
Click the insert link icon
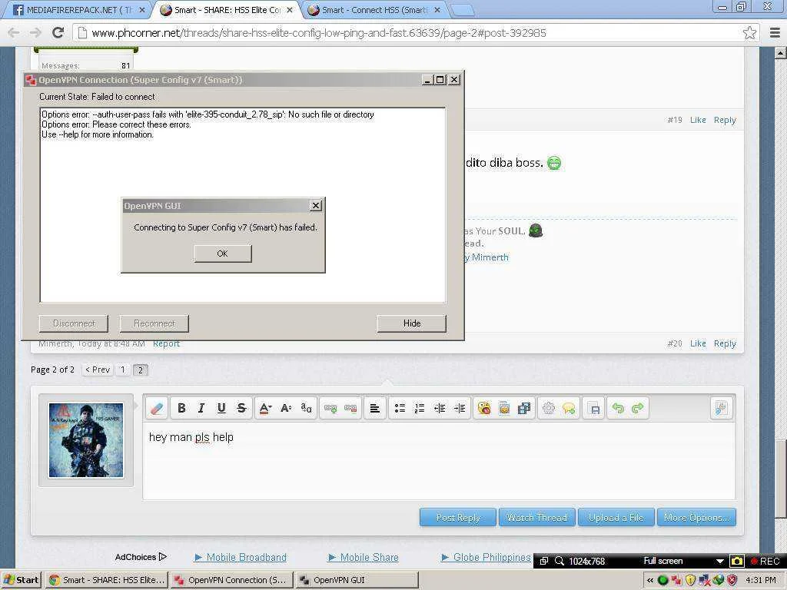point(330,409)
